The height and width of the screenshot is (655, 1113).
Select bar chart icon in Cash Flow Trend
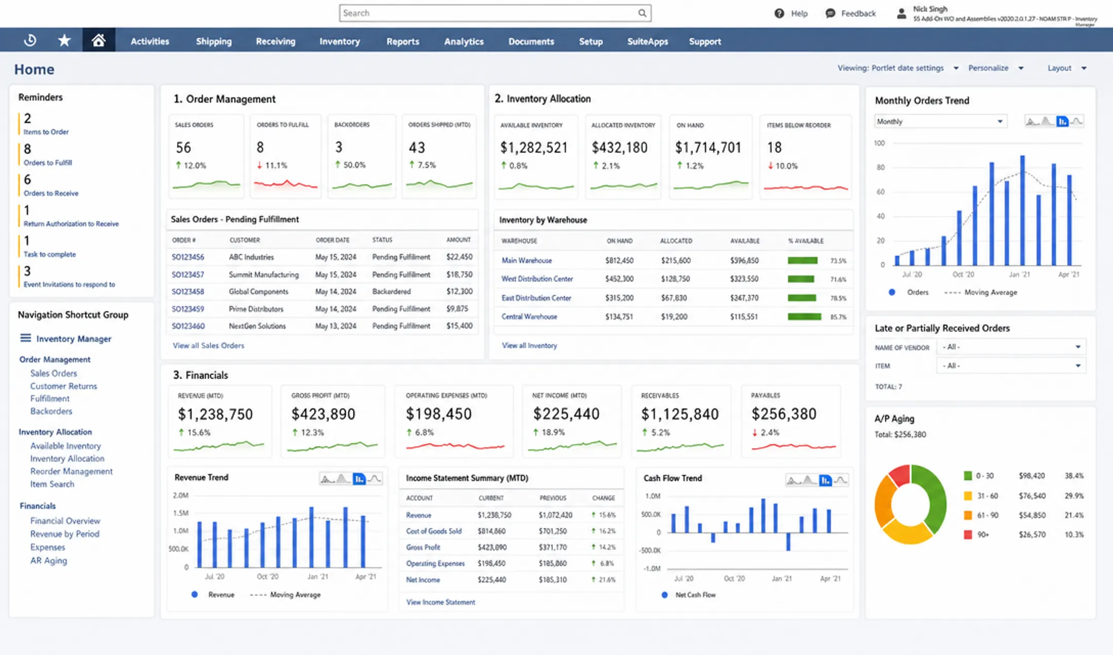[x=825, y=480]
